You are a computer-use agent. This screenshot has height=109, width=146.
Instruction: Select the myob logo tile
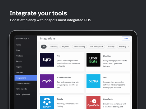(x=47, y=81)
